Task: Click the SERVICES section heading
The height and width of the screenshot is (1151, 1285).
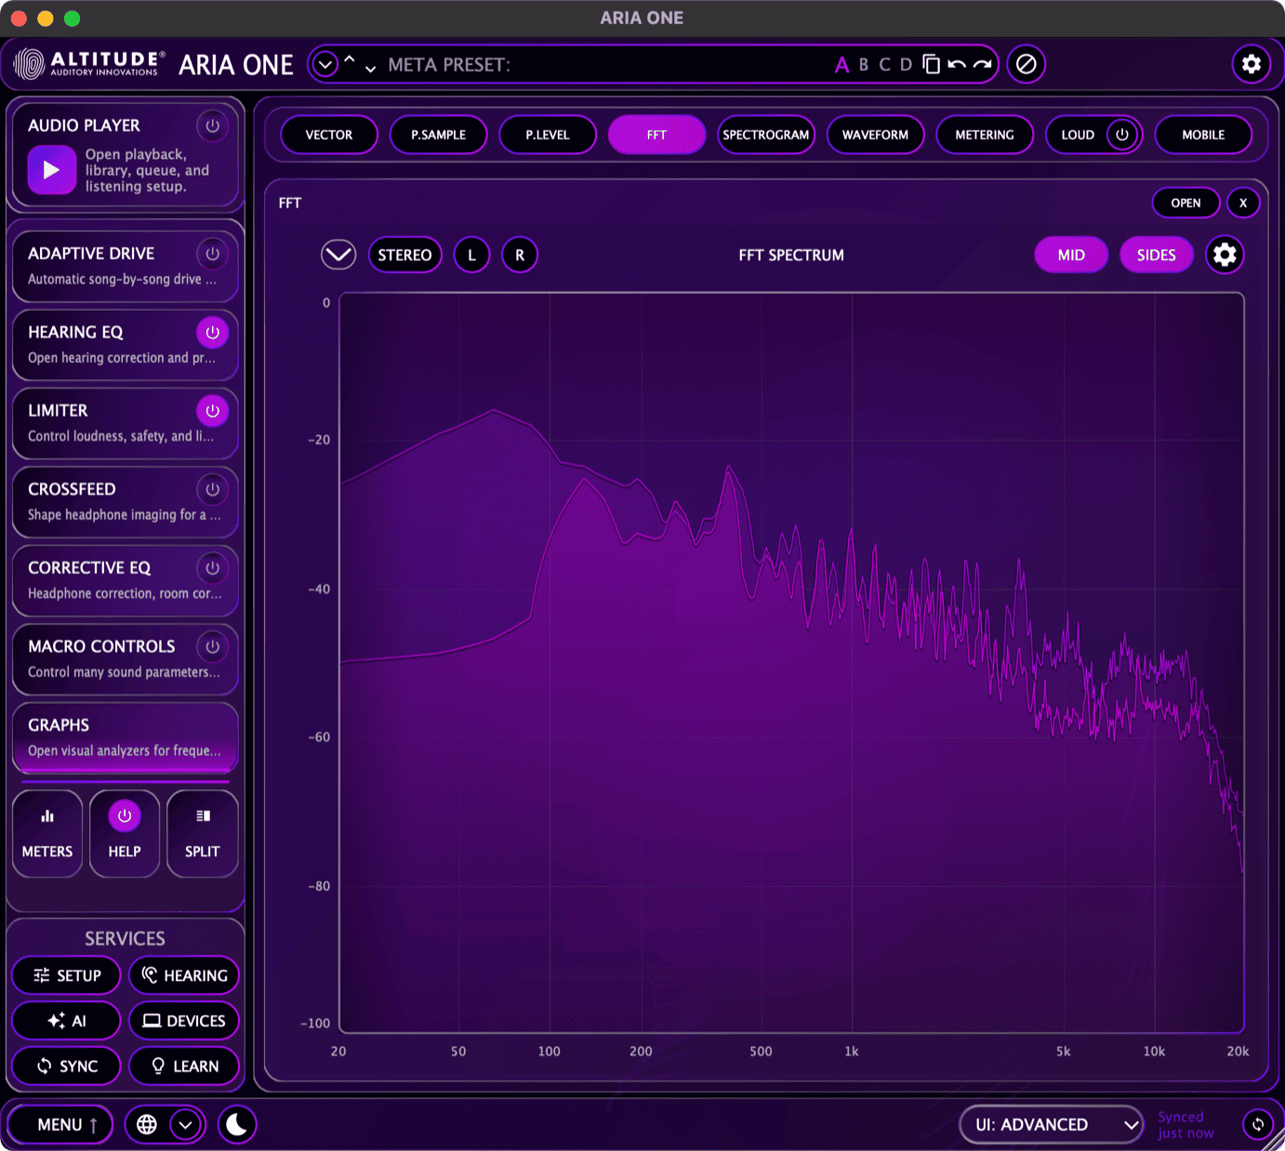Action: tap(125, 938)
